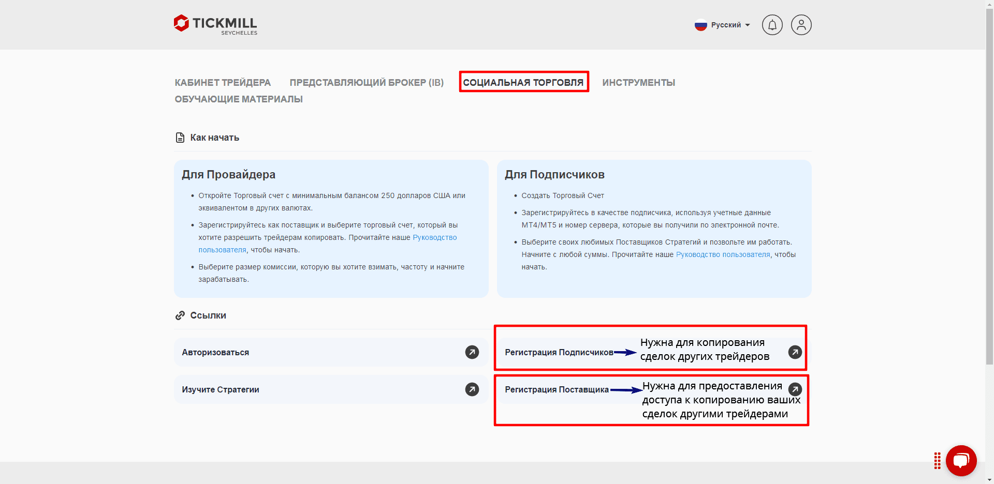Click the Russian flag icon
This screenshot has width=994, height=484.
(x=701, y=25)
